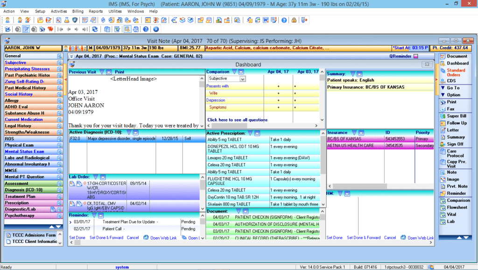Toggle the QReminder checkbox
Screen dimensions: 478x270
coord(416,56)
